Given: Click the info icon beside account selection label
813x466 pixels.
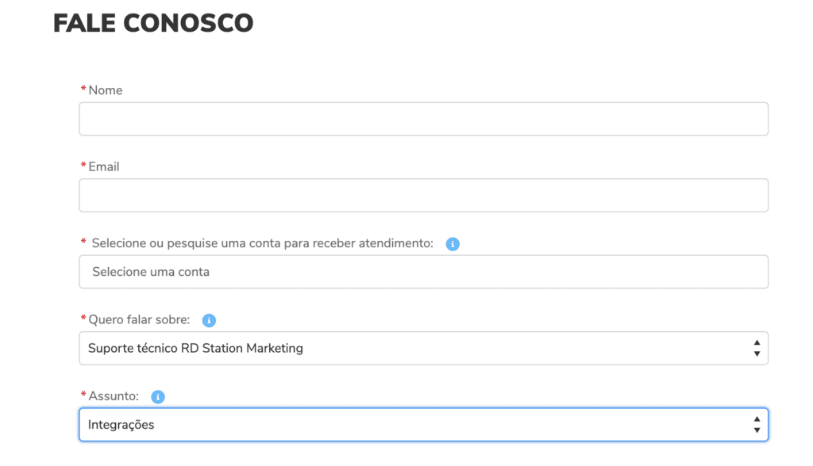Looking at the screenshot, I should pyautogui.click(x=453, y=244).
